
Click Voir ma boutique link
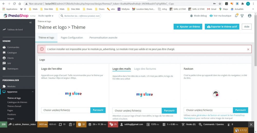(x=221, y=16)
